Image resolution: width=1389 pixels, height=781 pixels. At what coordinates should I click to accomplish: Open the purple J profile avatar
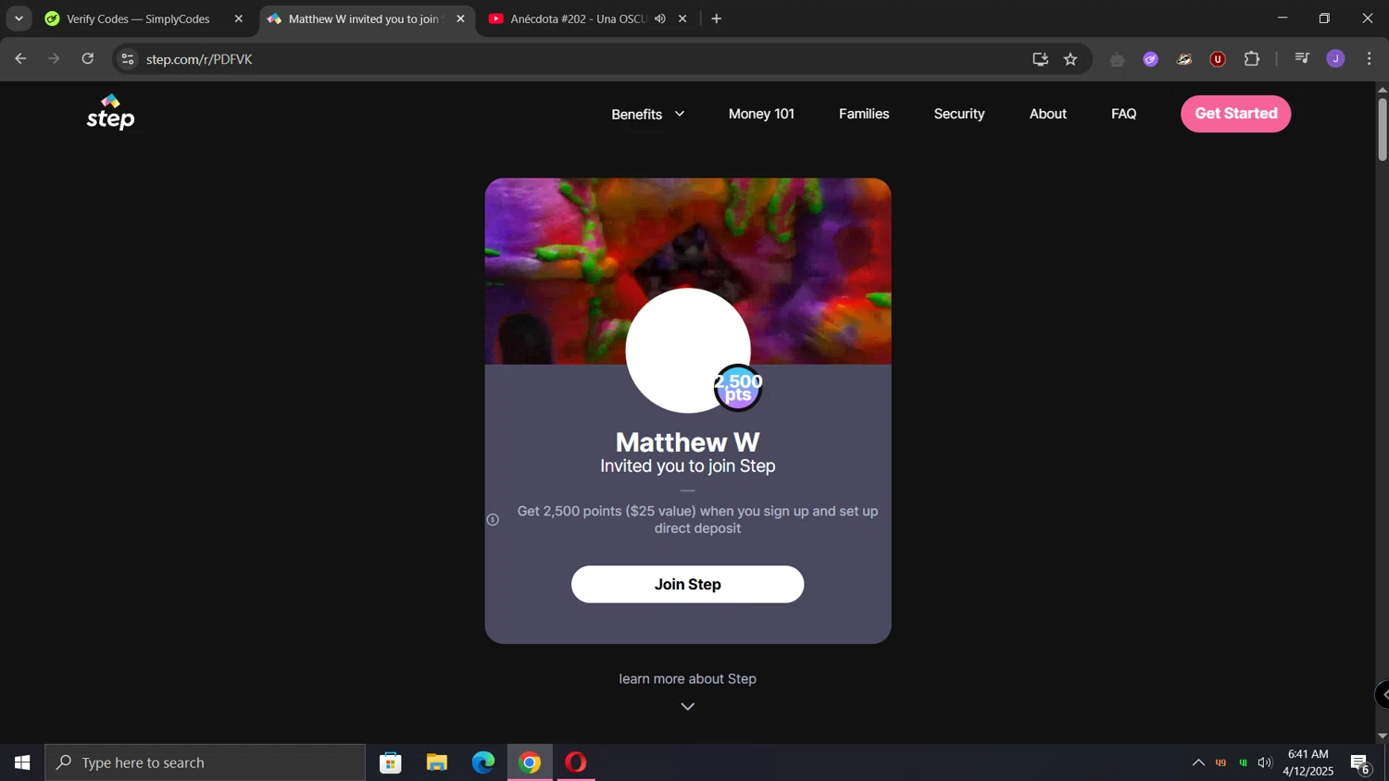click(1335, 58)
